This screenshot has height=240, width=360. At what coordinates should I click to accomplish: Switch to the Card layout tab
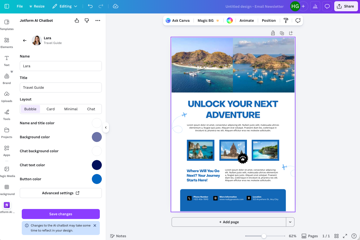tap(51, 109)
